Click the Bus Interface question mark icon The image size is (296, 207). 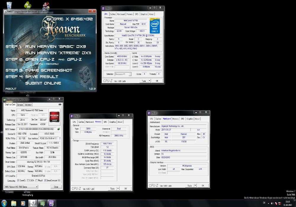pos(60,138)
